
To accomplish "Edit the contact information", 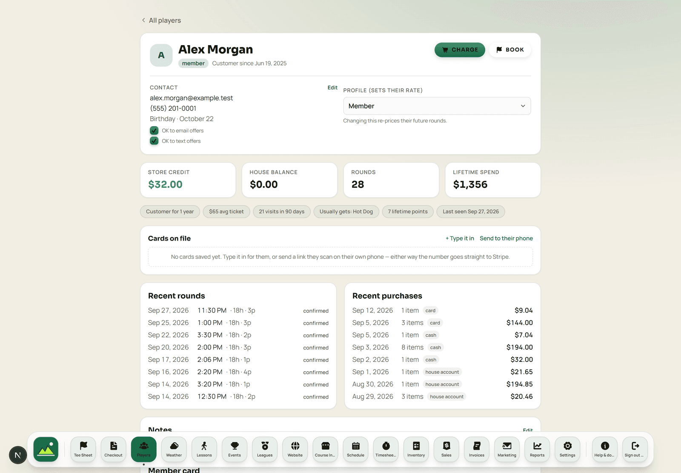I will click(332, 88).
